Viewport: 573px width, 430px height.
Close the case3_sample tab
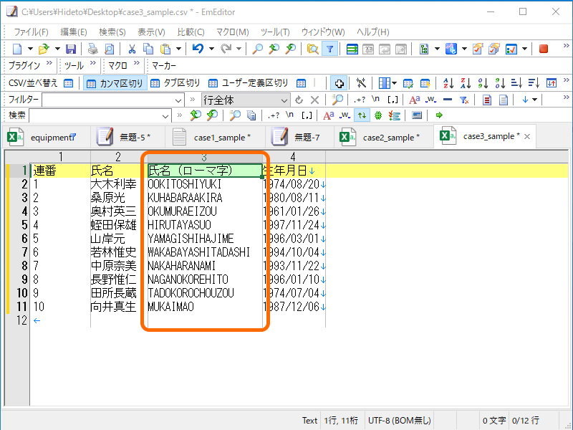tap(527, 136)
